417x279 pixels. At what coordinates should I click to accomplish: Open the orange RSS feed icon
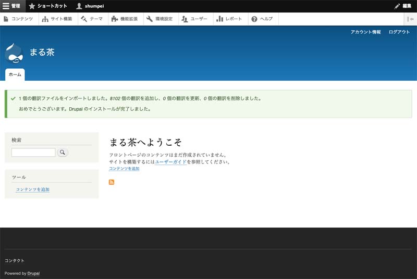(x=112, y=182)
